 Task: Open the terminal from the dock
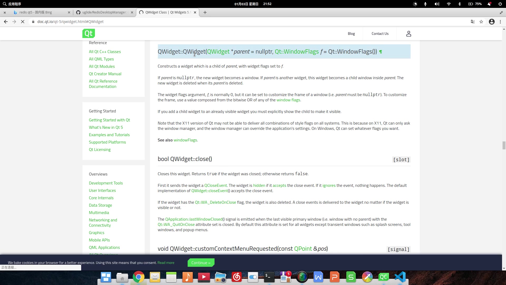269,277
